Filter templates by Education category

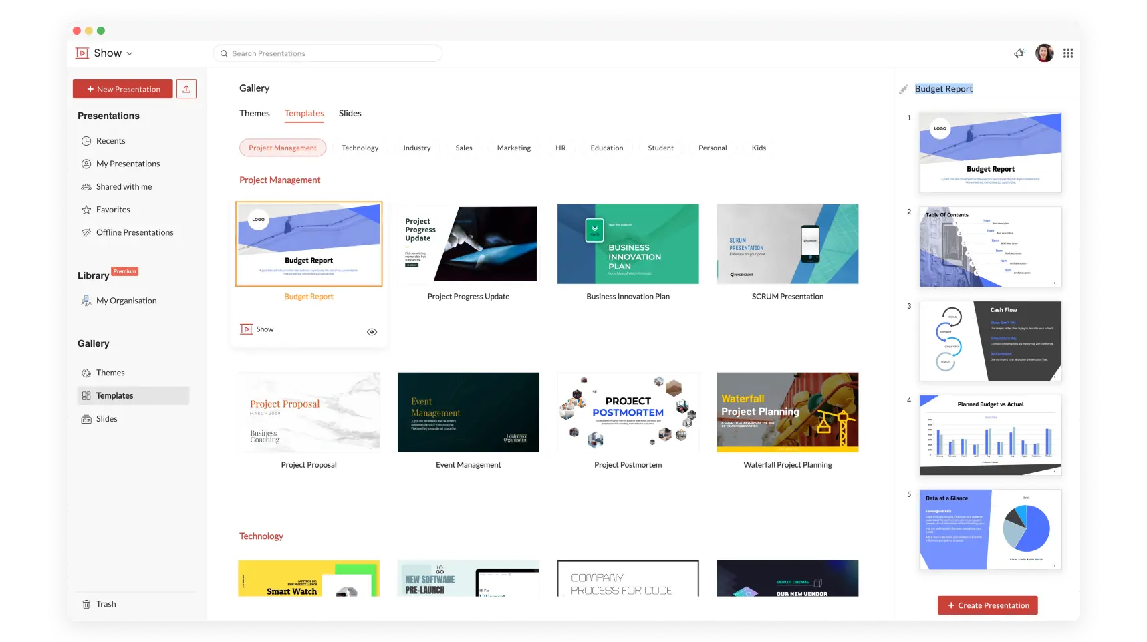(606, 148)
